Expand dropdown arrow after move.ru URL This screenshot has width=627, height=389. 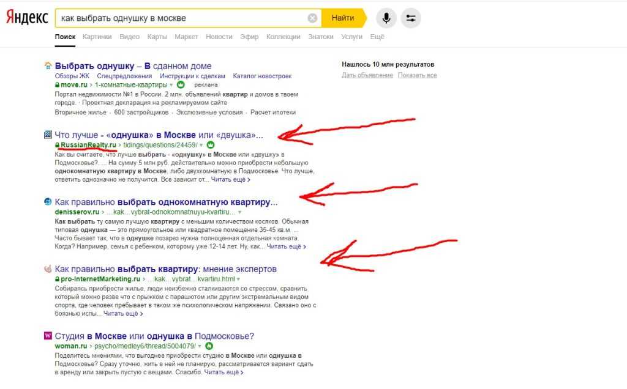(x=171, y=85)
